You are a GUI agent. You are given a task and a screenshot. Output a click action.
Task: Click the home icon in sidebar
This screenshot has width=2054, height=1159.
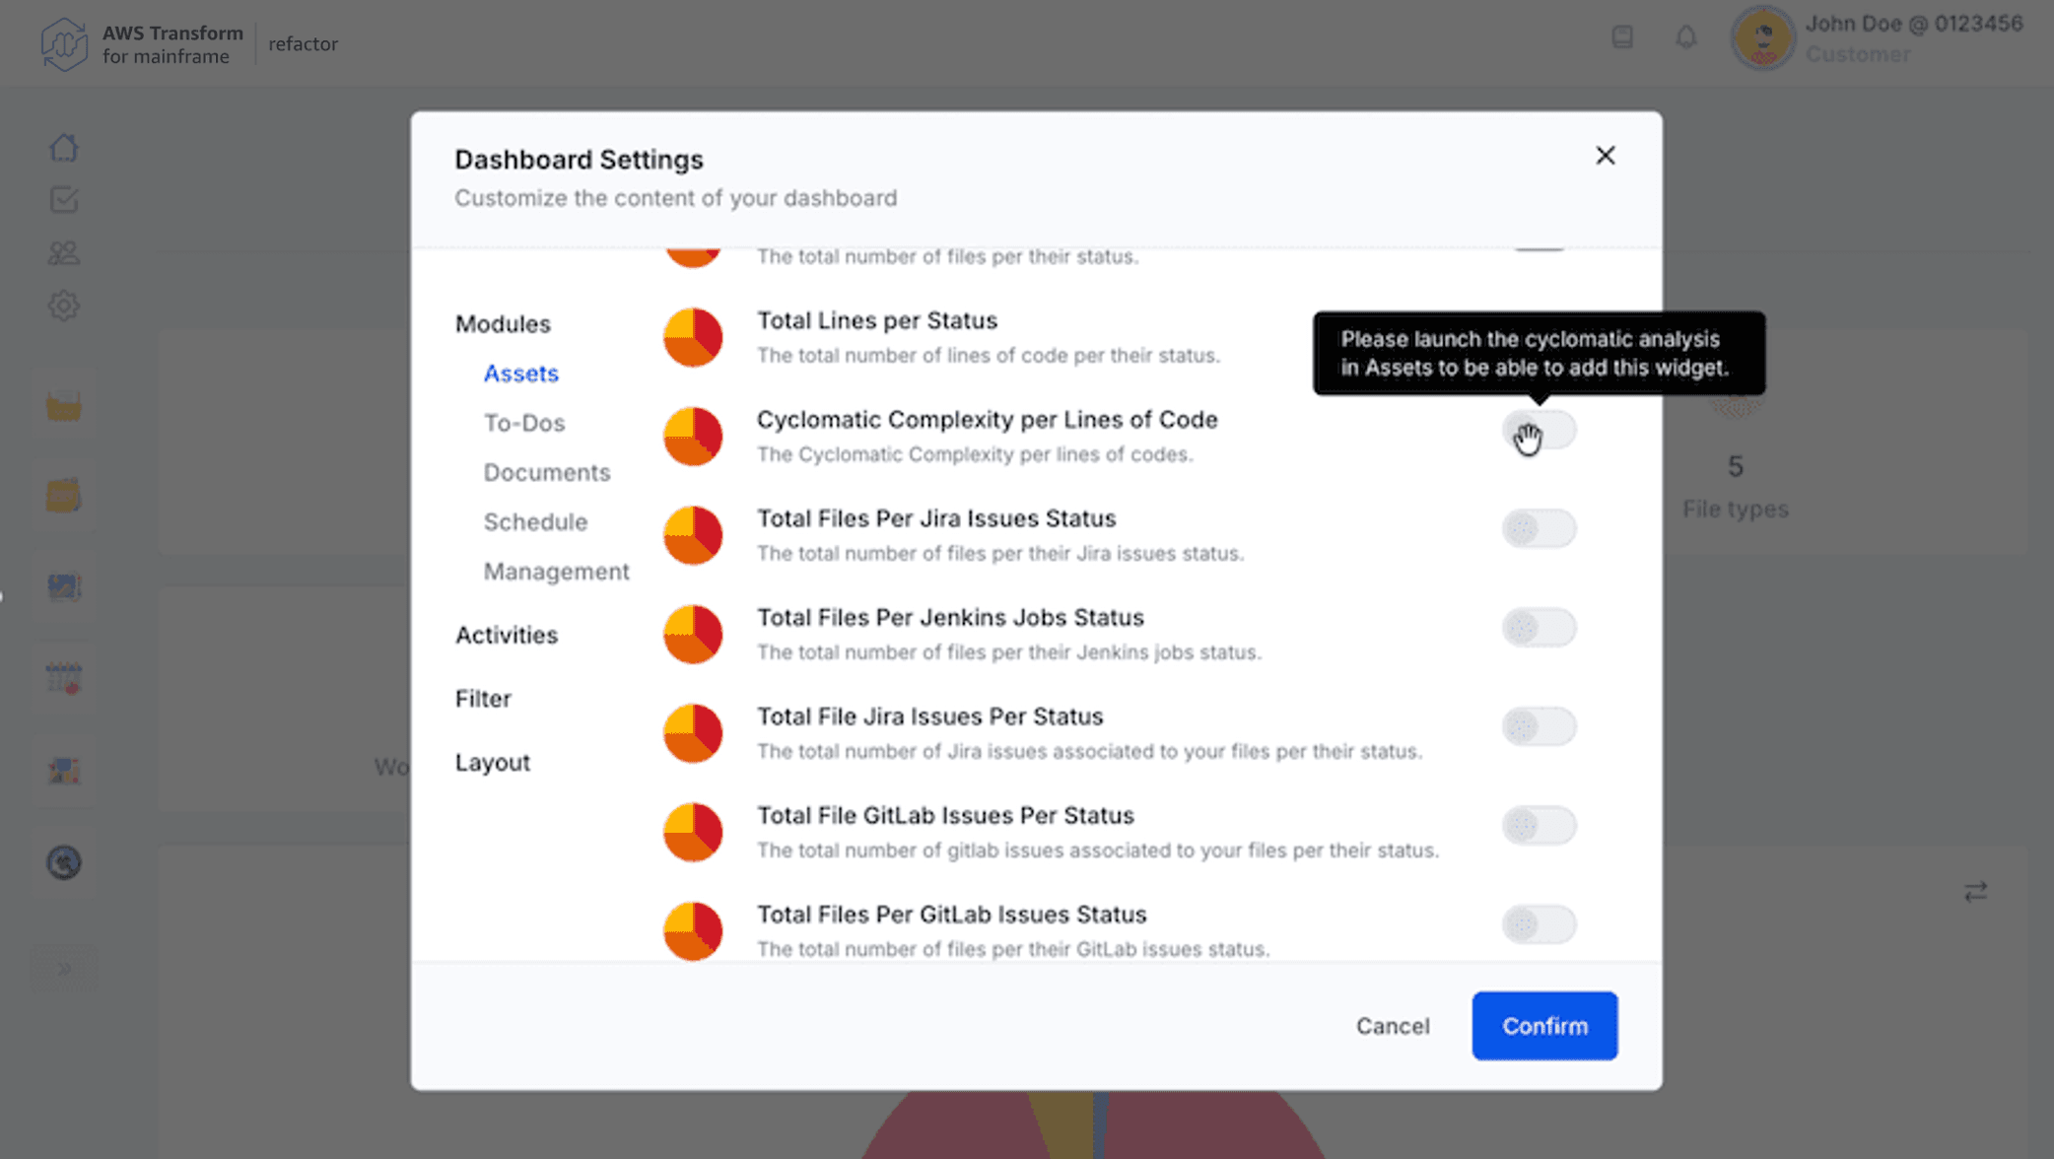coord(64,148)
